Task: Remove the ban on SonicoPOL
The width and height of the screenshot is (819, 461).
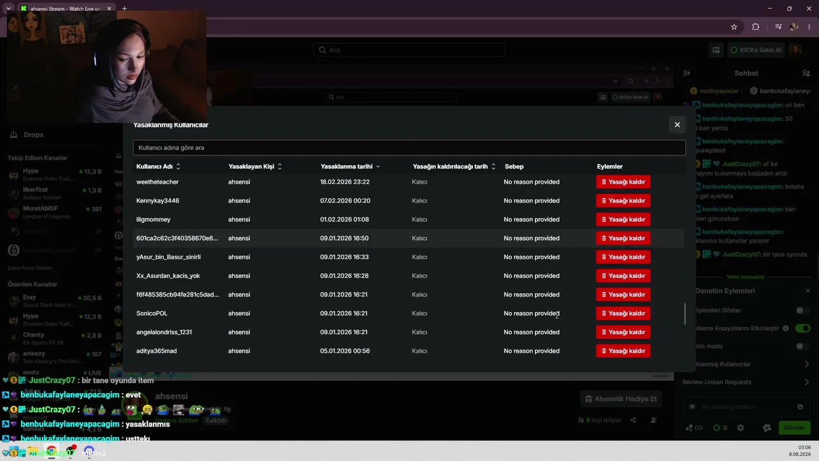Action: coord(623,313)
